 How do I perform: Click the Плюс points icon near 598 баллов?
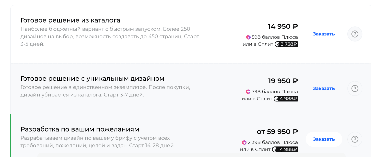249,37
